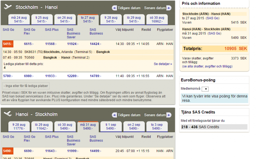Click the Inga eller för få lediga platser button
256x159 pixels.
[x=26, y=86]
